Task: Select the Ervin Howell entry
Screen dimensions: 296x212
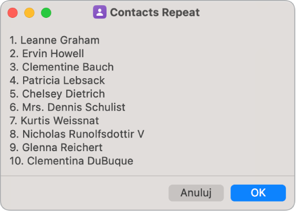Action: coord(47,54)
